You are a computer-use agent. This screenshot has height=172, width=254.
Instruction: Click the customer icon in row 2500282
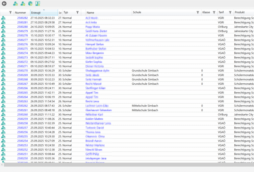(x=3, y=18)
